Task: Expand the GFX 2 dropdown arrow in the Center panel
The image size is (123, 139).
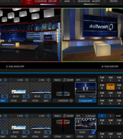Action: click(x=11, y=80)
